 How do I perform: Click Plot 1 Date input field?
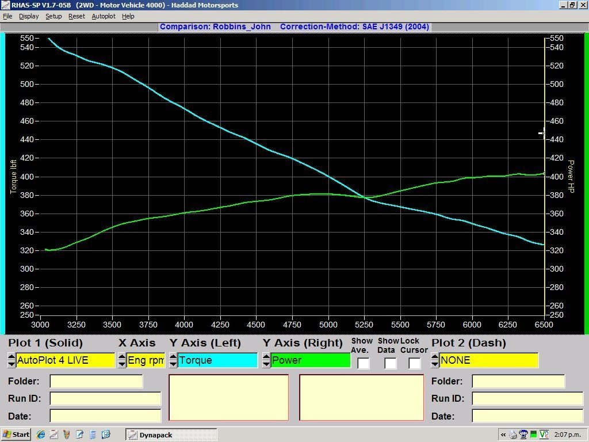click(x=105, y=416)
